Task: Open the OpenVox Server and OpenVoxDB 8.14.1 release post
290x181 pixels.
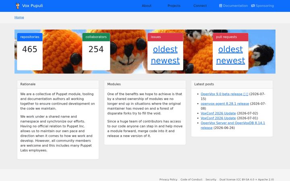Action: (x=233, y=125)
